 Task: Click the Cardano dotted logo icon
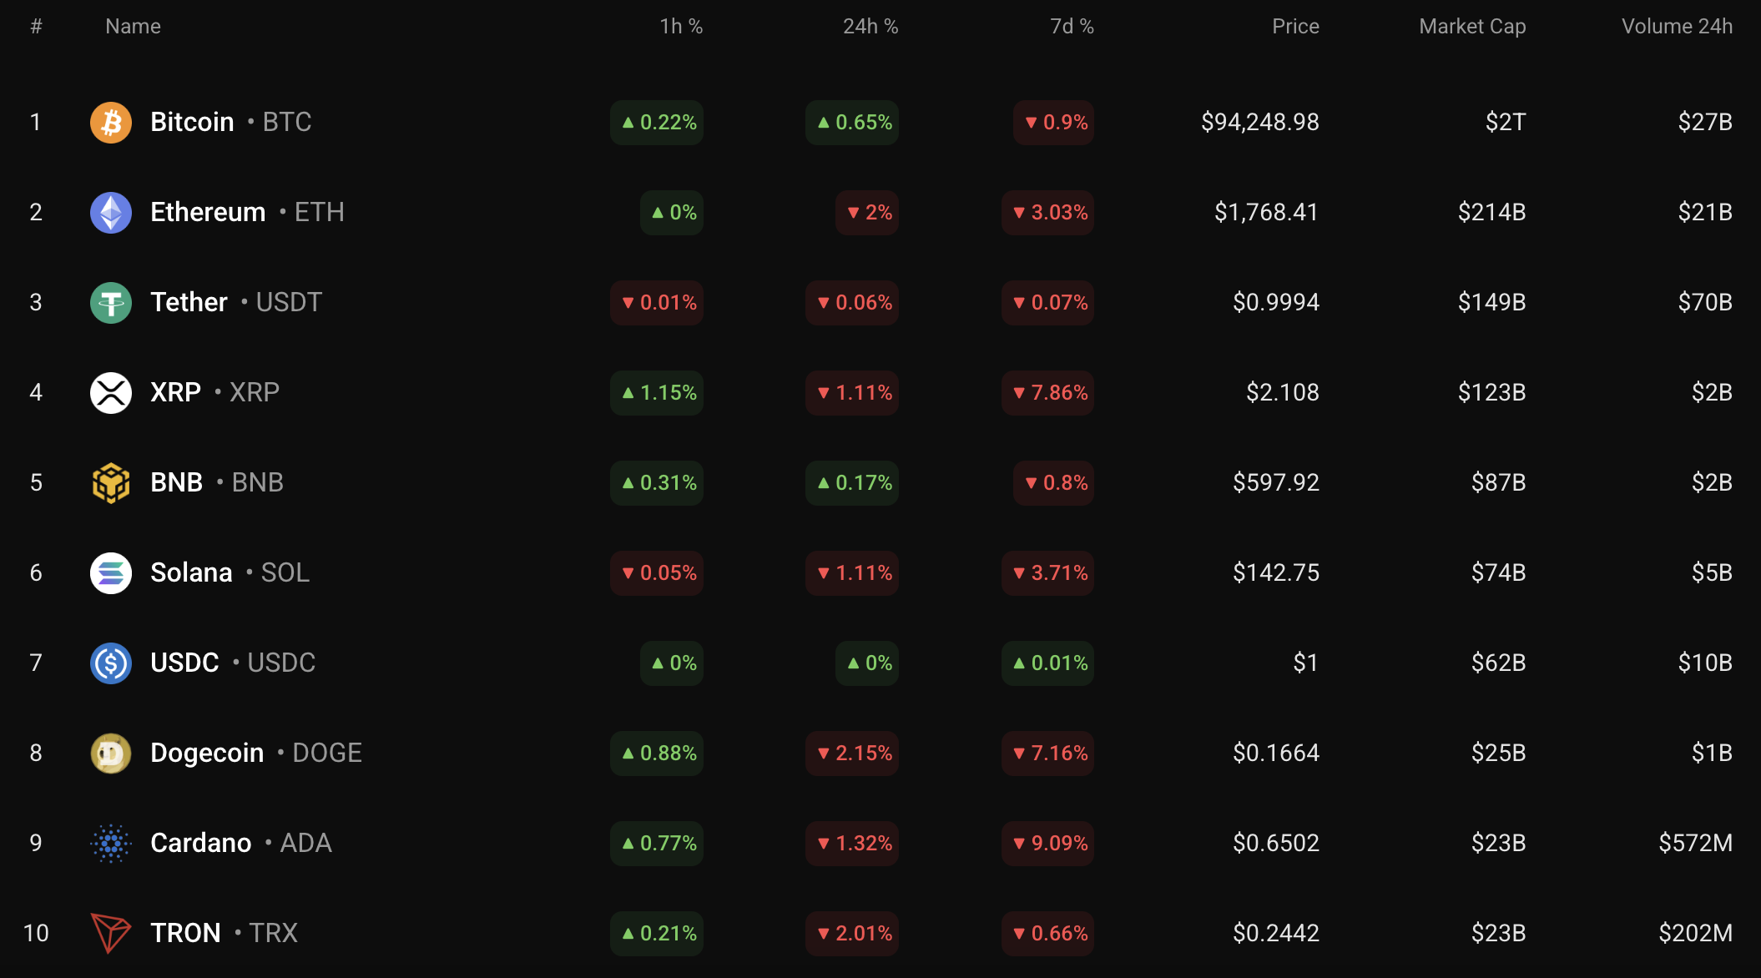coord(111,844)
